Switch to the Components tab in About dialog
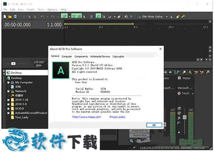 coord(81,56)
